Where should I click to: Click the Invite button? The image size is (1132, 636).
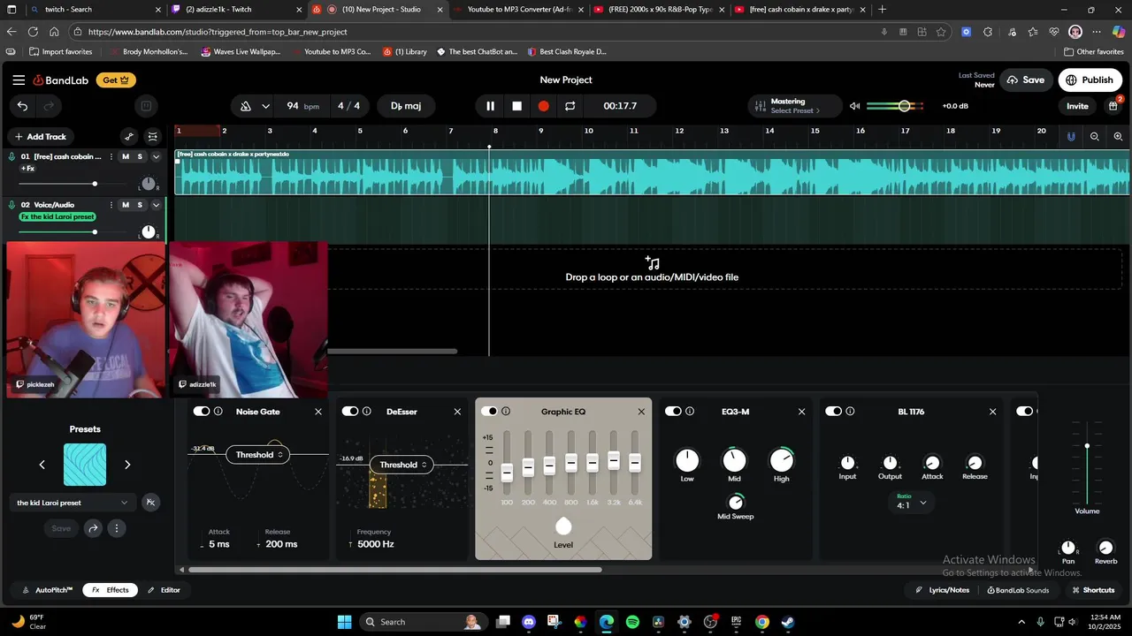click(x=1077, y=106)
